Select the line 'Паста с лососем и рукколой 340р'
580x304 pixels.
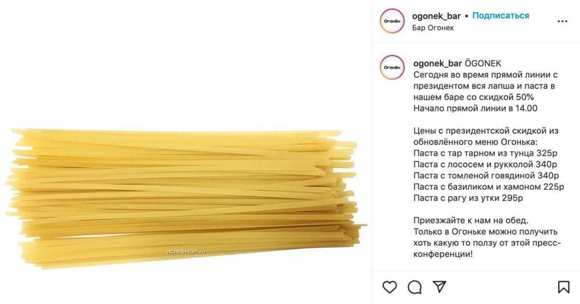[x=486, y=164]
